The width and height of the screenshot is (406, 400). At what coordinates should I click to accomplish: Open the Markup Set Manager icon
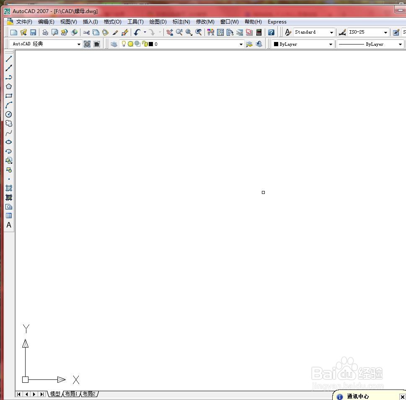coord(249,32)
